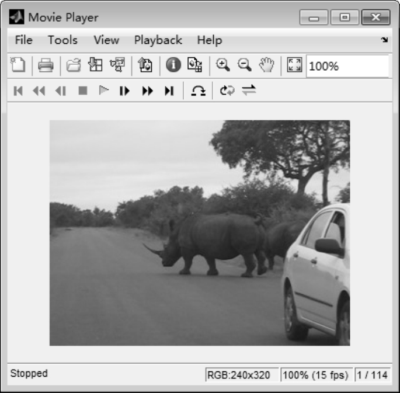Click the Fast Forward button
The width and height of the screenshot is (400, 393).
[x=148, y=91]
